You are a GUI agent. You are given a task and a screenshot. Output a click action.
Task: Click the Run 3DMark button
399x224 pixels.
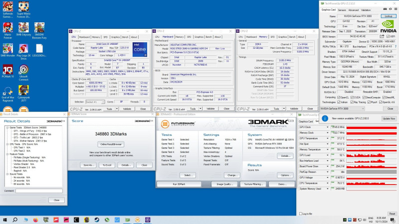[179, 184]
